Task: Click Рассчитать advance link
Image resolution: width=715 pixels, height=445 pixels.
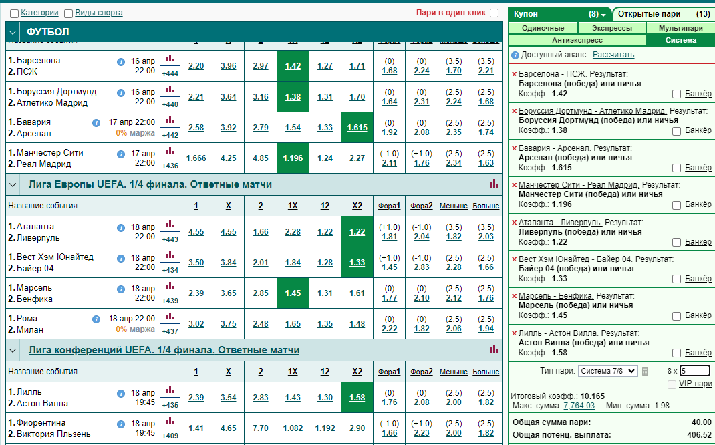Action: [x=613, y=55]
